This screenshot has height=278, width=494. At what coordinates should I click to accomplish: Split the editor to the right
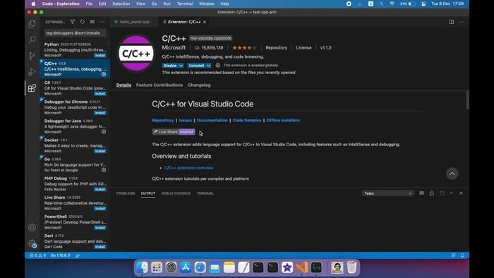(x=452, y=22)
